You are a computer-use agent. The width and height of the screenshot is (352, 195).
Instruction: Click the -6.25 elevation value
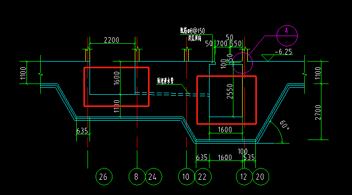[x=284, y=52]
